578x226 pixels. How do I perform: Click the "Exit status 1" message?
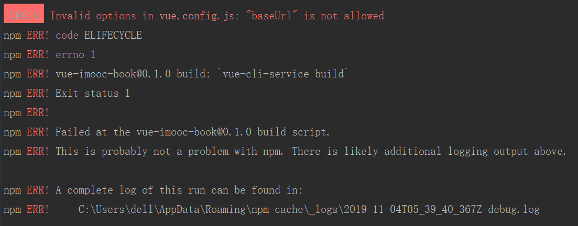pyautogui.click(x=93, y=93)
